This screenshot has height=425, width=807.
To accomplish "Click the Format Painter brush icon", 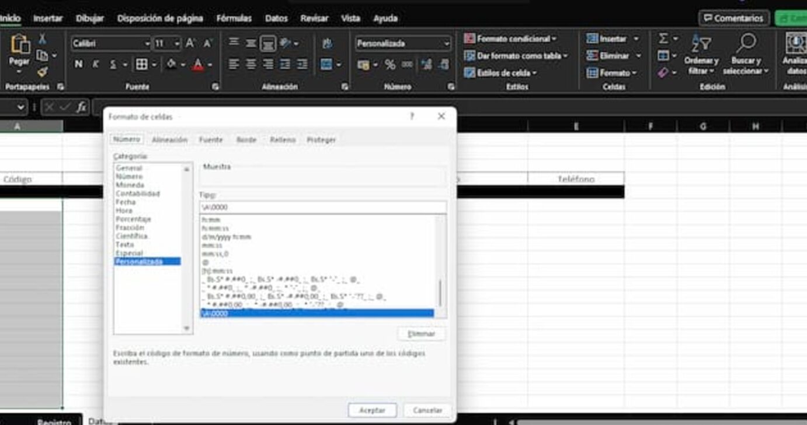I will [x=42, y=72].
